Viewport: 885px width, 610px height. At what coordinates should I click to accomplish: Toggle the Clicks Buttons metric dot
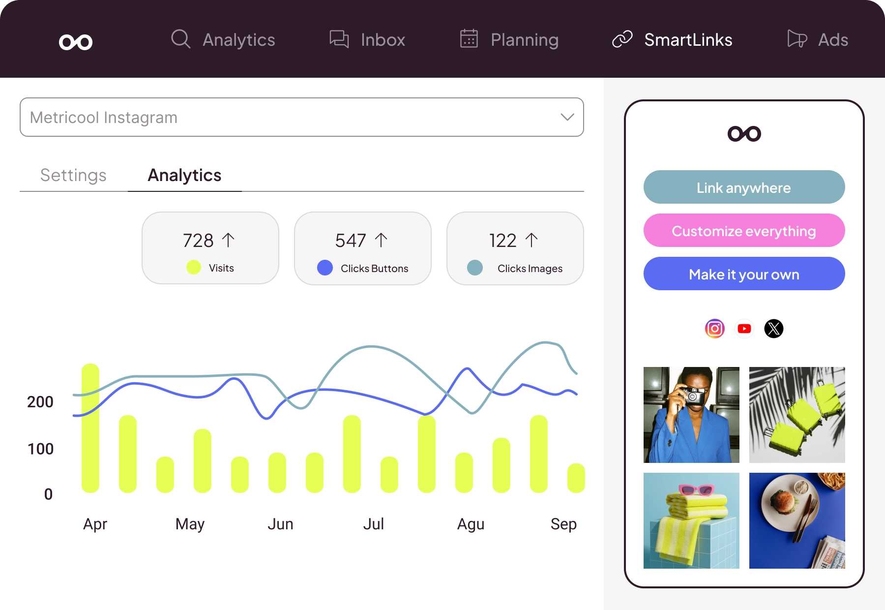click(x=325, y=268)
